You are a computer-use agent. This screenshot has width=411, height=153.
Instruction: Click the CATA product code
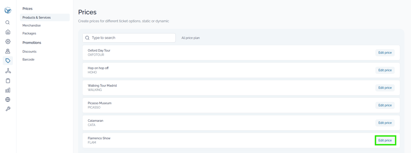click(x=92, y=125)
